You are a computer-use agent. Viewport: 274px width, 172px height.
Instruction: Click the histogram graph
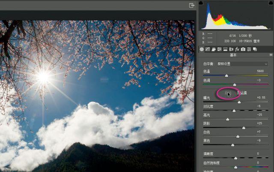tap(236, 16)
